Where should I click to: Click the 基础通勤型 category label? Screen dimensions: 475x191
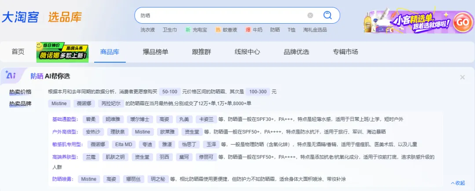click(66, 119)
